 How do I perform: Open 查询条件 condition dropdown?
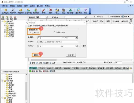coord(85,17)
